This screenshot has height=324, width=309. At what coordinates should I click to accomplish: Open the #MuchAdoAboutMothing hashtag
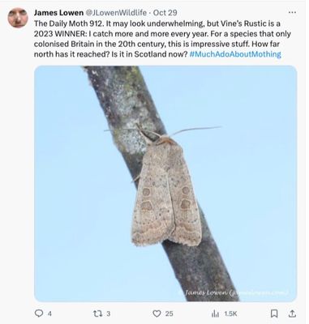tap(235, 54)
